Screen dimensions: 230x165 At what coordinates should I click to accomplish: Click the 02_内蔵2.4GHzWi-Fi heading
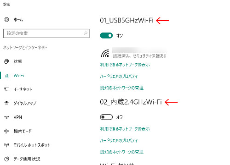pos(131,102)
